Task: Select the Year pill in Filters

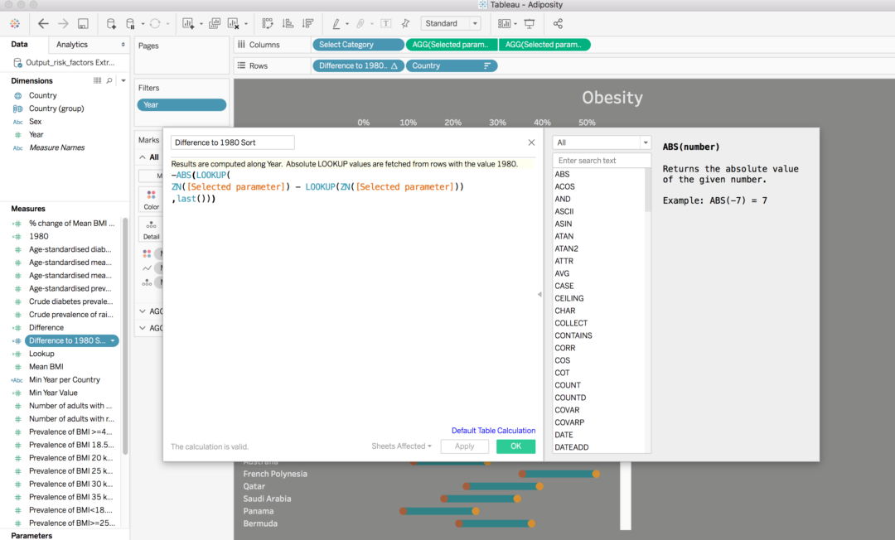Action: 181,104
